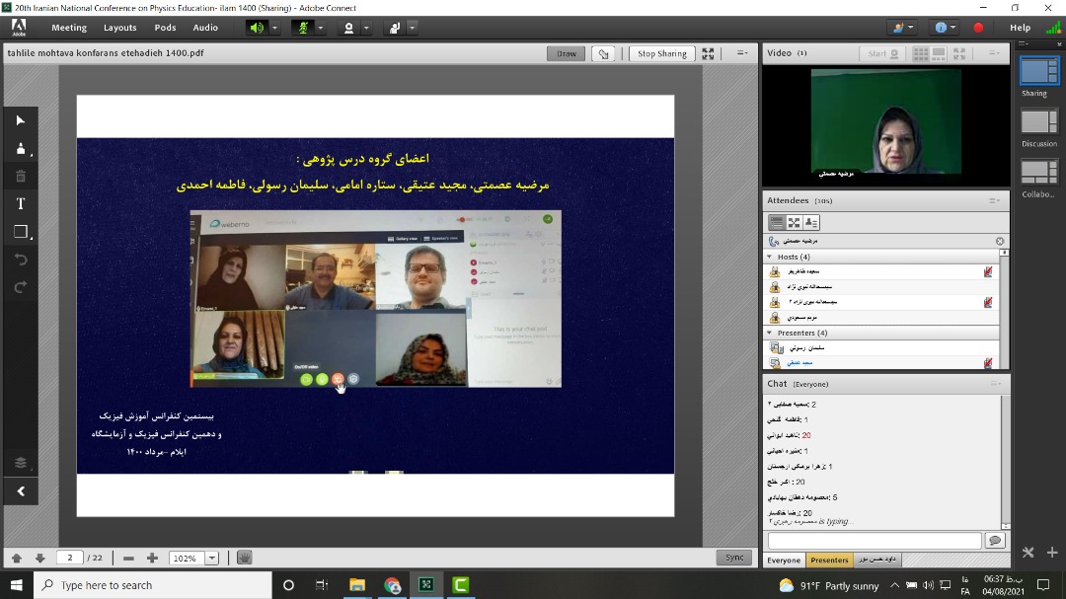Select the Discussion layout thumbnail

tap(1038, 121)
